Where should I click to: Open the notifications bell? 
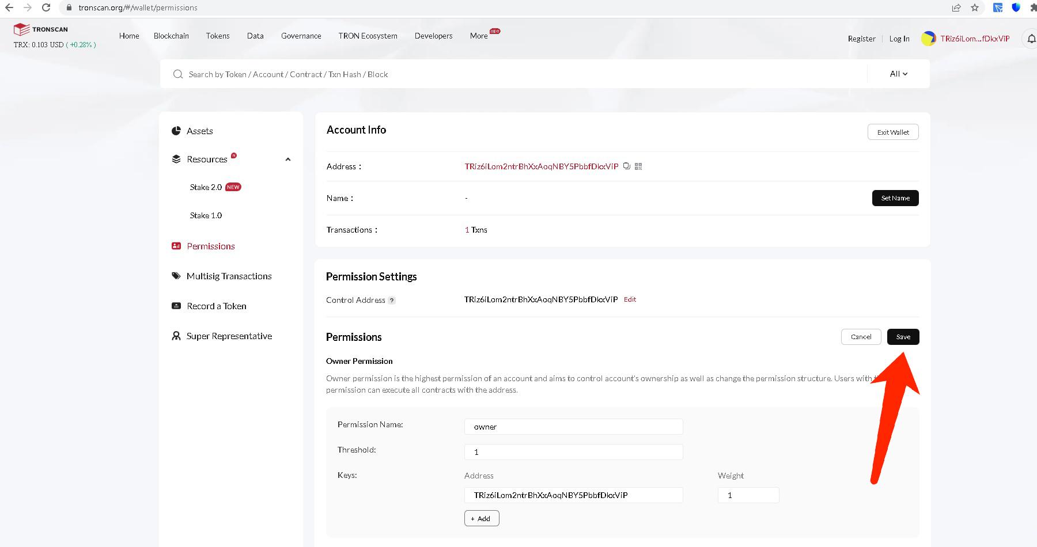coord(1031,39)
